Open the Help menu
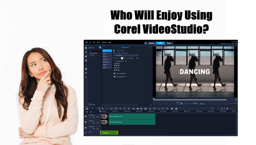256x145 pixels. coord(109,43)
